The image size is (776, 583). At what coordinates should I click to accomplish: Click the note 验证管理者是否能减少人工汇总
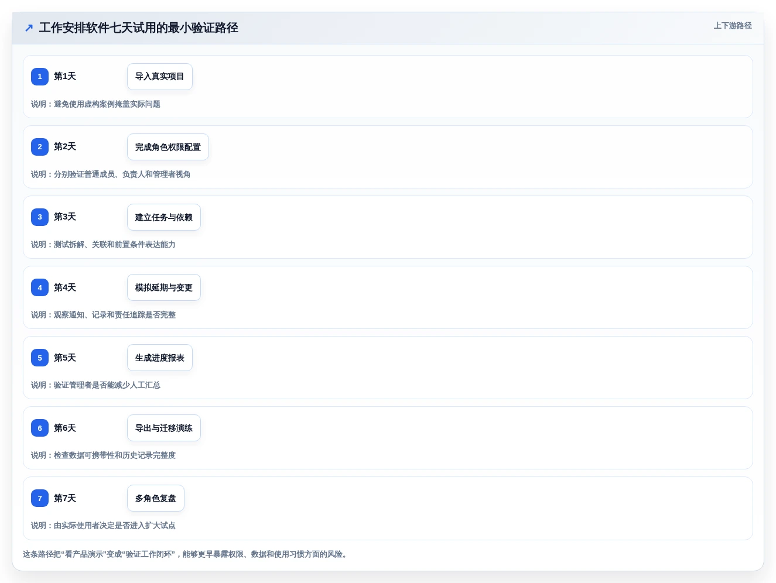(x=107, y=385)
